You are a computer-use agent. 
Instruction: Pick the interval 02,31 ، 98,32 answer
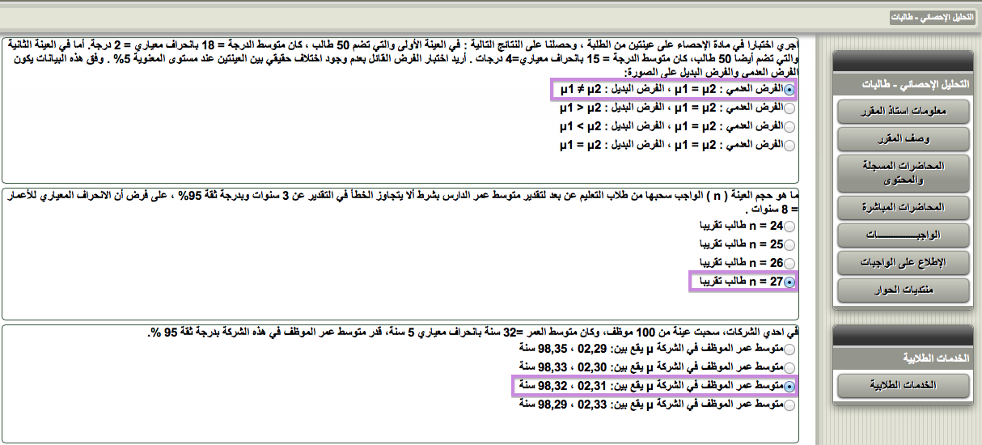coord(789,386)
